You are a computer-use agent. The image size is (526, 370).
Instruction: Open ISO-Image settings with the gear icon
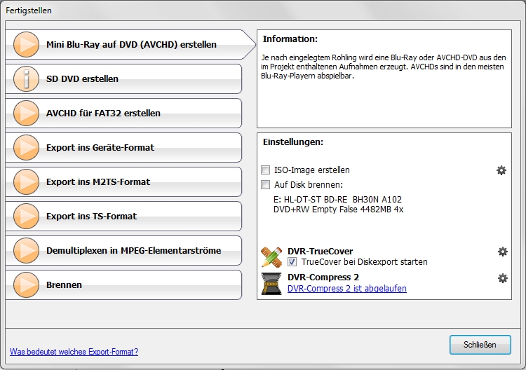point(501,170)
